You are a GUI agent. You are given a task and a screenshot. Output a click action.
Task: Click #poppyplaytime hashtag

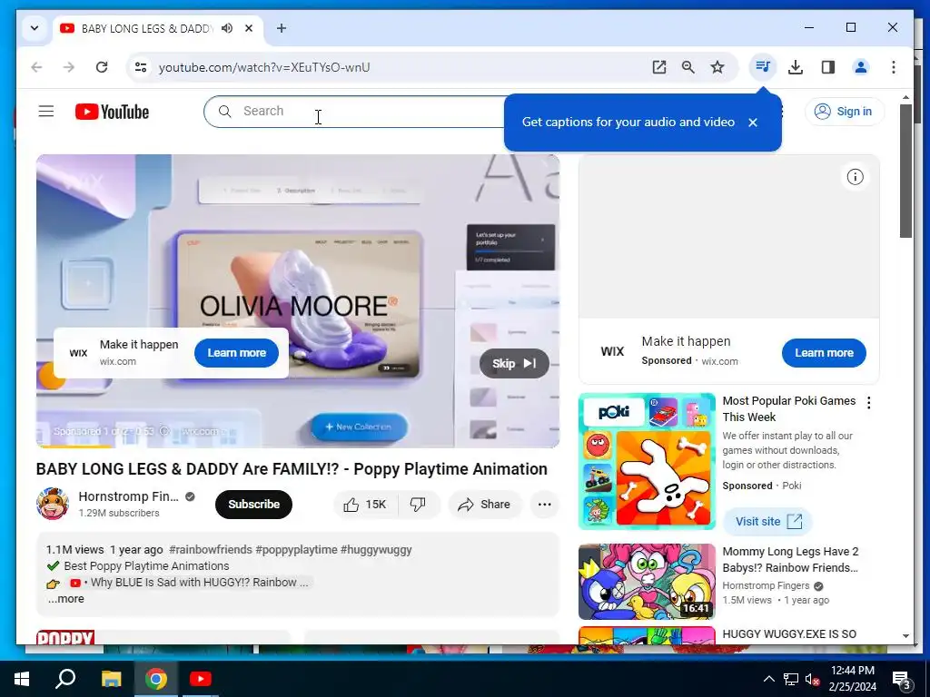click(x=297, y=550)
